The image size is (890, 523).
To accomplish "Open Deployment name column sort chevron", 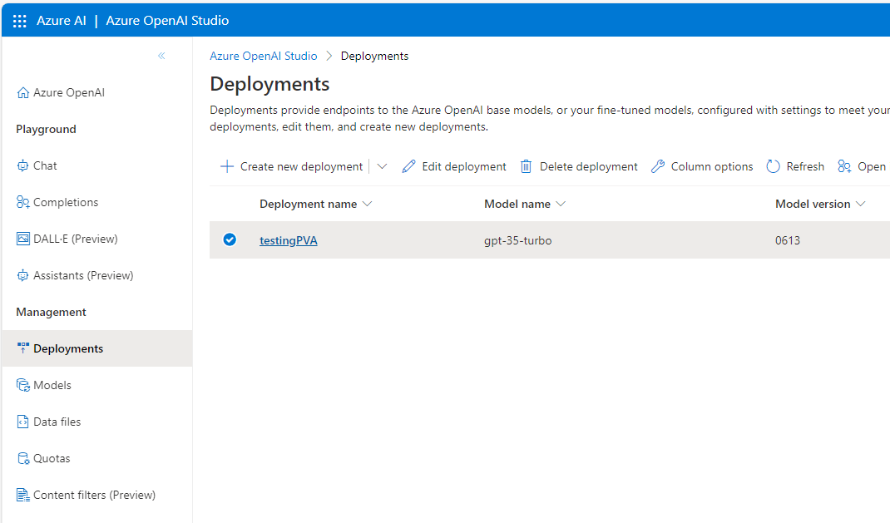I will [x=368, y=204].
